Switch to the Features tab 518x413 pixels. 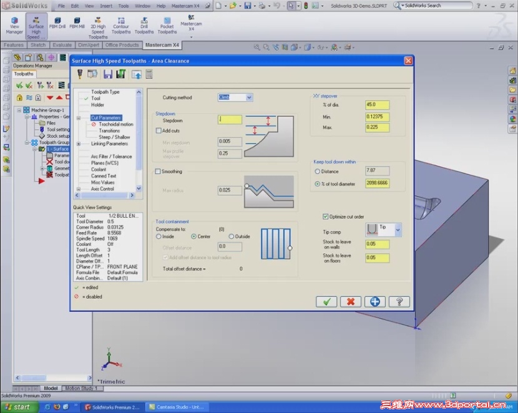(14, 45)
